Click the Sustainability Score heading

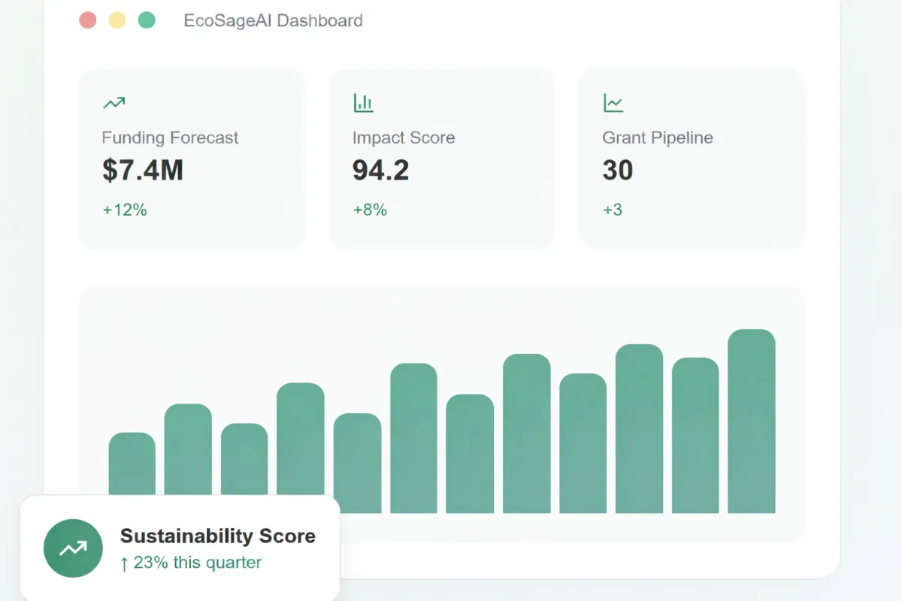pyautogui.click(x=218, y=536)
